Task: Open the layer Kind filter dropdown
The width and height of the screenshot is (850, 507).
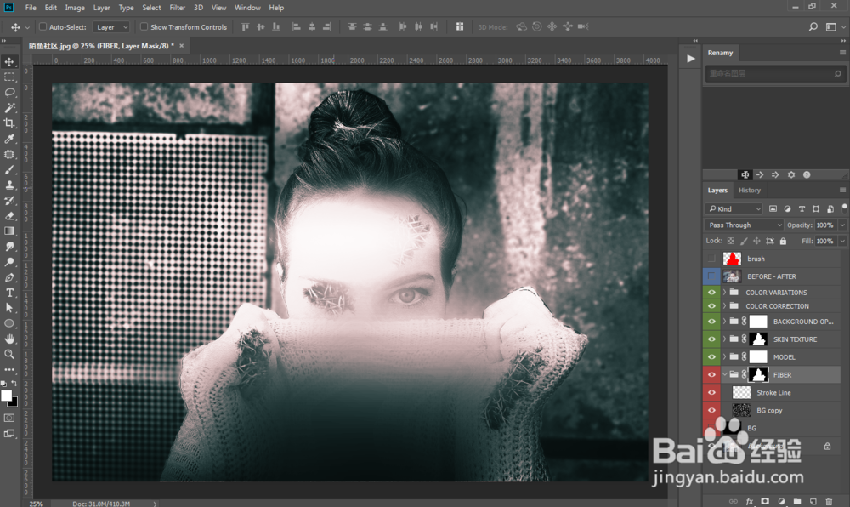Action: click(734, 208)
